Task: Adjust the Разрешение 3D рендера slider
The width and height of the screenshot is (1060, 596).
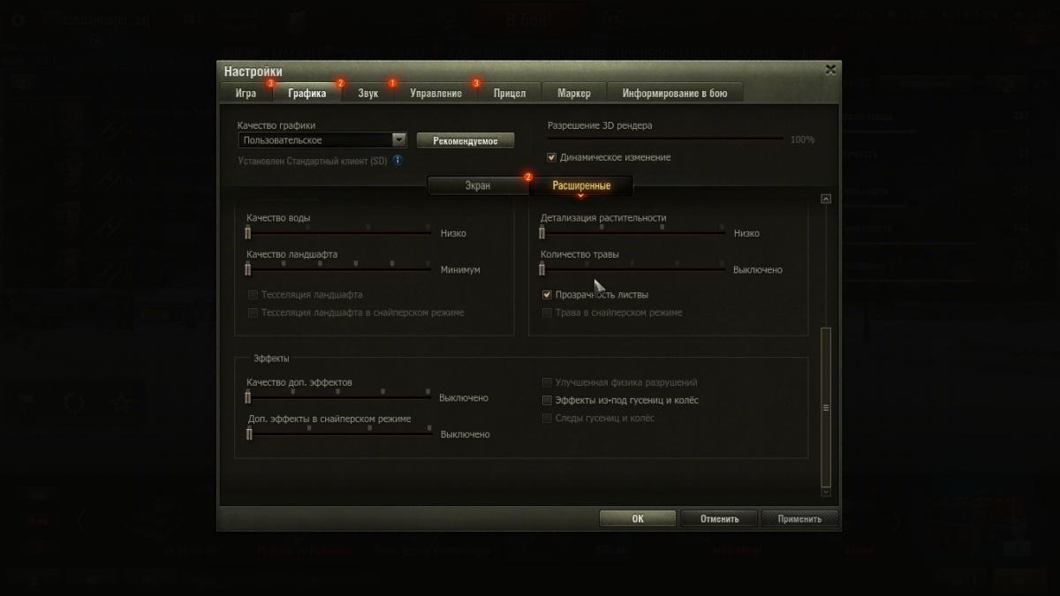Action: [x=665, y=139]
